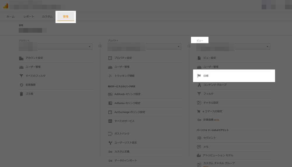
Task: Open ポストバック
Action: click(122, 134)
